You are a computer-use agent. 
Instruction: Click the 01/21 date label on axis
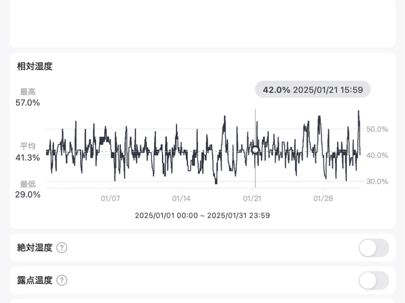tap(252, 199)
